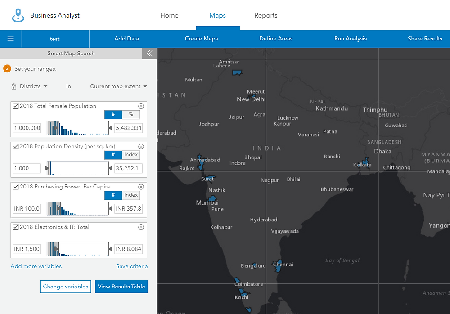Click step 2 orange circle icon
Screen dimensions: 450x314
pos(7,68)
